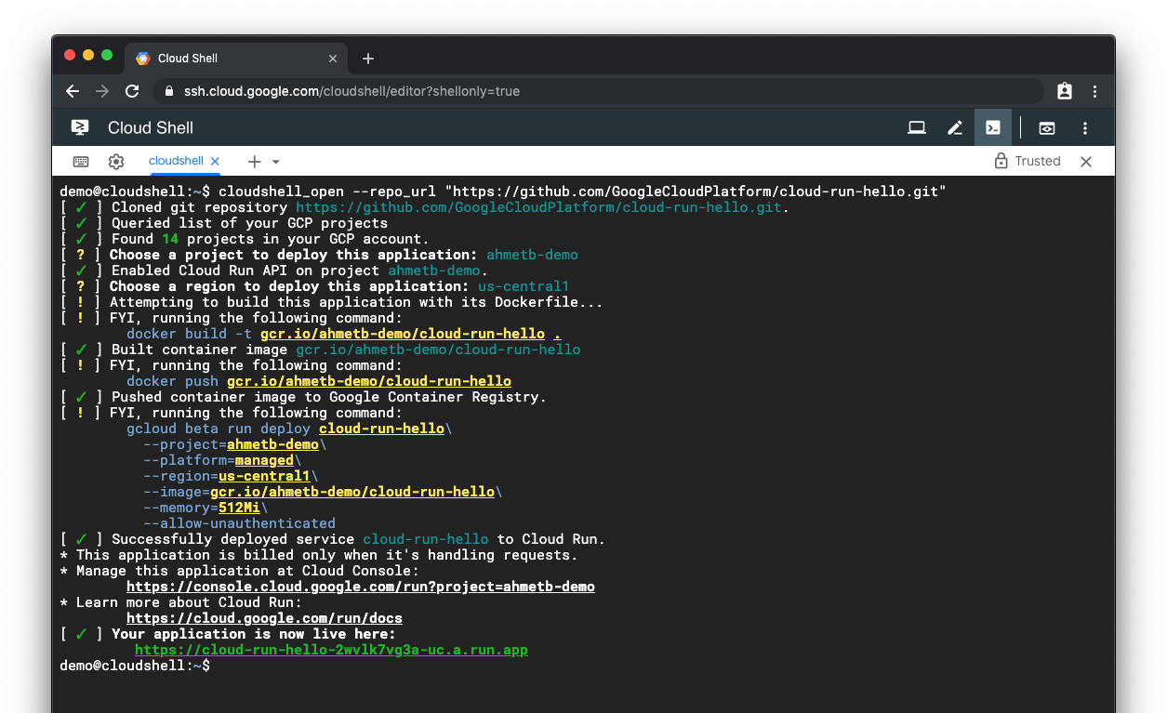
Task: Click '--allow-unauthenticated' flag text
Action: click(239, 523)
